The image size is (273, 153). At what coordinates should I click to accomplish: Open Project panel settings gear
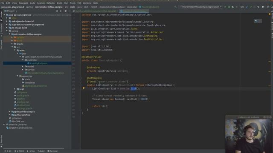[x=65, y=11]
